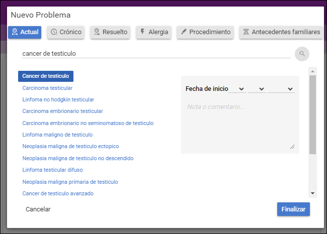Image resolution: width=327 pixels, height=234 pixels.
Task: Switch to Crónico problem type
Action: (x=66, y=32)
